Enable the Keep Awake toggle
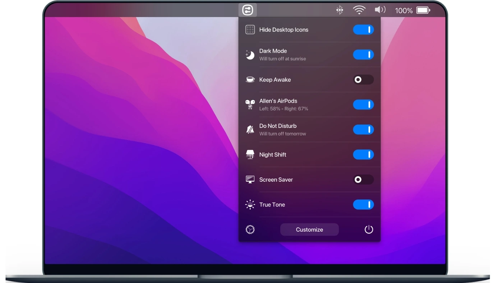This screenshot has height=283, width=503. click(363, 79)
